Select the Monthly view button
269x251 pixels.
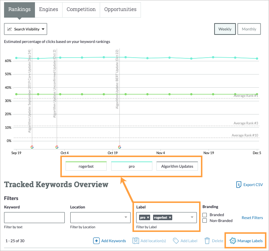tap(249, 29)
